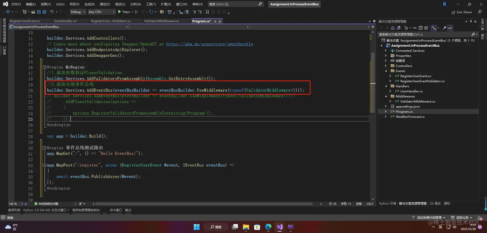Viewport: 487px width, 233px height.
Task: Click the Home icon in Solution Explorer
Action: (393, 28)
